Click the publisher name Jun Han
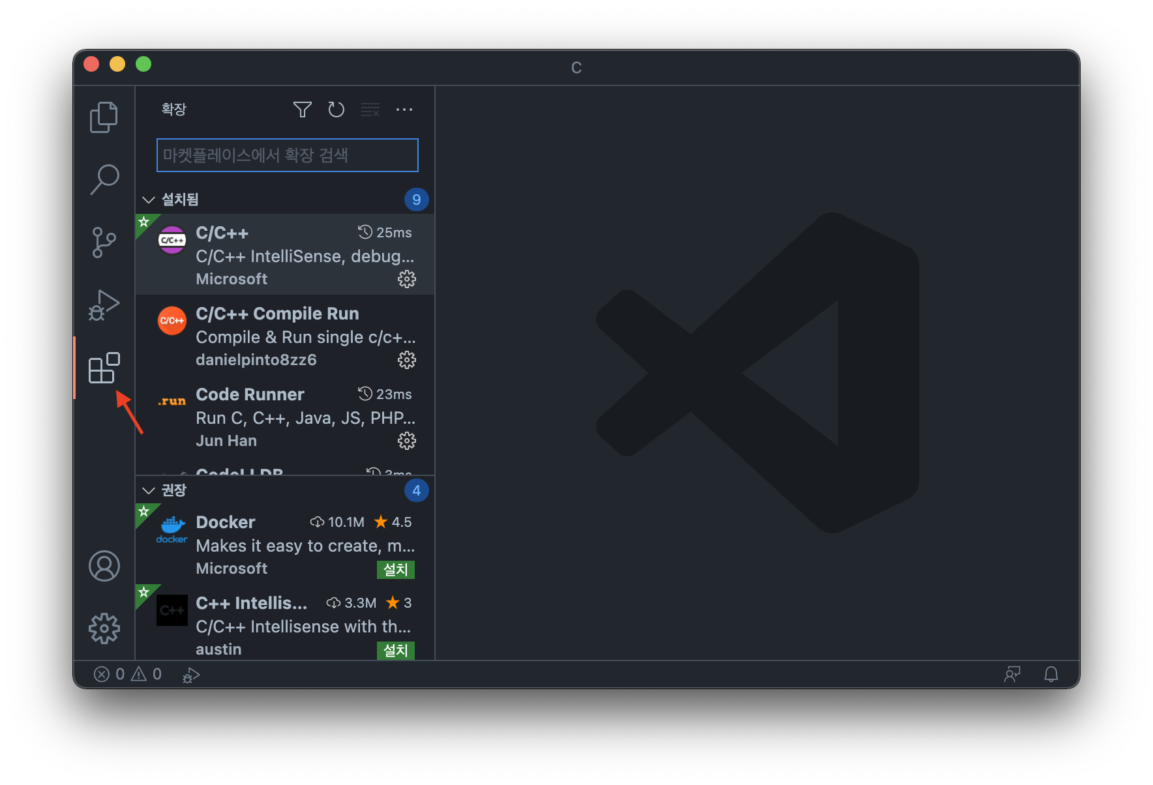This screenshot has width=1153, height=785. [226, 441]
